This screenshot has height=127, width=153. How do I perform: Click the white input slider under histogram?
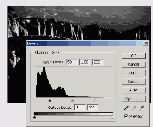pos(96,101)
